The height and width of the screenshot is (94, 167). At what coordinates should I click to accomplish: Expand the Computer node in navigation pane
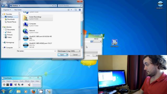tap(3, 48)
